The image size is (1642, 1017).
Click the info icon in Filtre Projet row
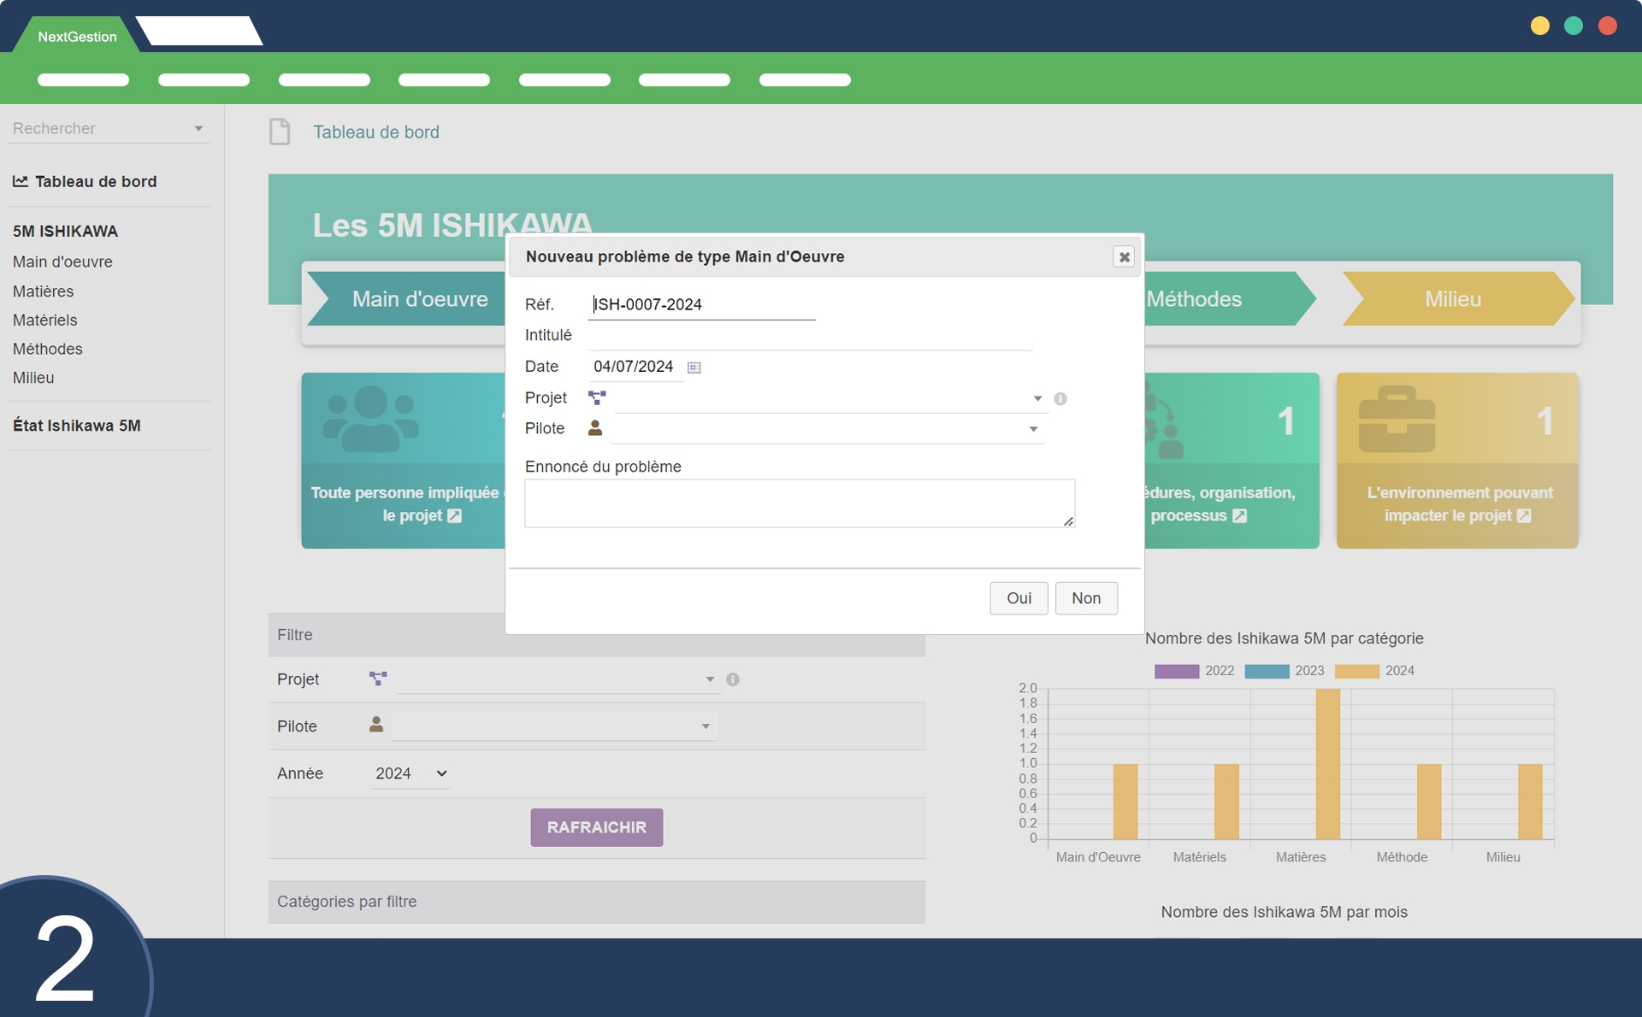733,679
